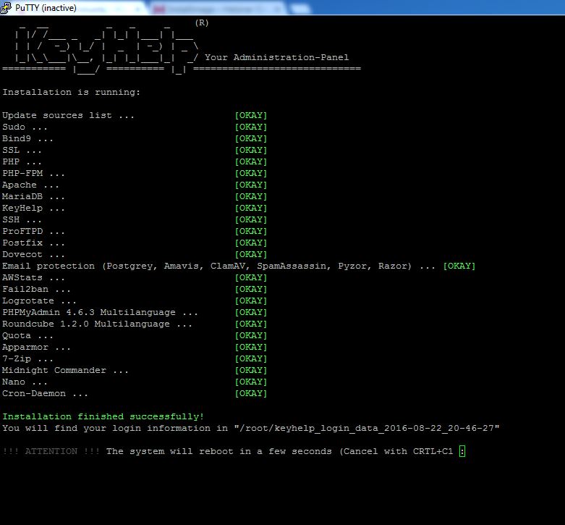Click the 'Your Administration-Panel' tagline

tap(276, 57)
